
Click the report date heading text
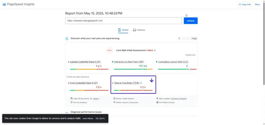point(94,13)
